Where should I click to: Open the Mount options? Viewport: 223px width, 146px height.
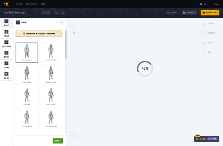click(x=209, y=43)
